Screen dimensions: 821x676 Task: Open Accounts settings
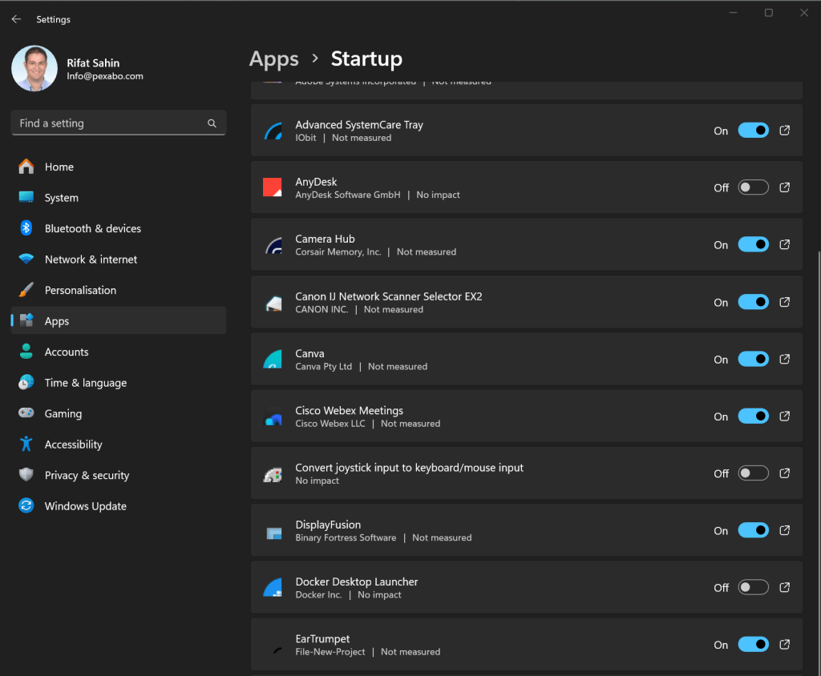(119, 352)
